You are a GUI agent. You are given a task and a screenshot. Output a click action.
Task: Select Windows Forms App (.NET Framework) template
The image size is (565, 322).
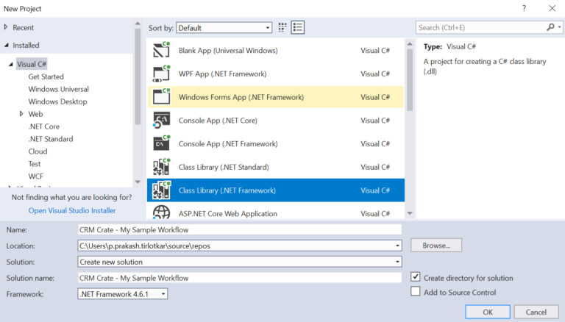coord(276,96)
